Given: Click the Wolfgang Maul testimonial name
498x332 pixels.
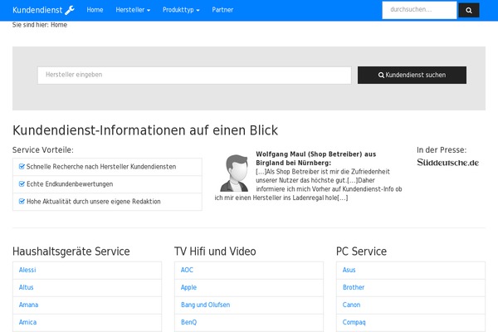Looking at the screenshot, I should (x=316, y=159).
